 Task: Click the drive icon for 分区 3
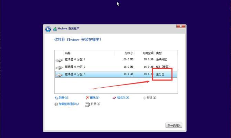tap(59, 75)
